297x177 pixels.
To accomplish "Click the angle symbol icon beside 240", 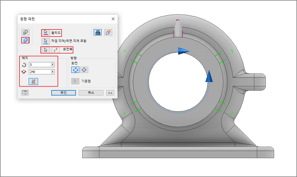I will (x=24, y=72).
